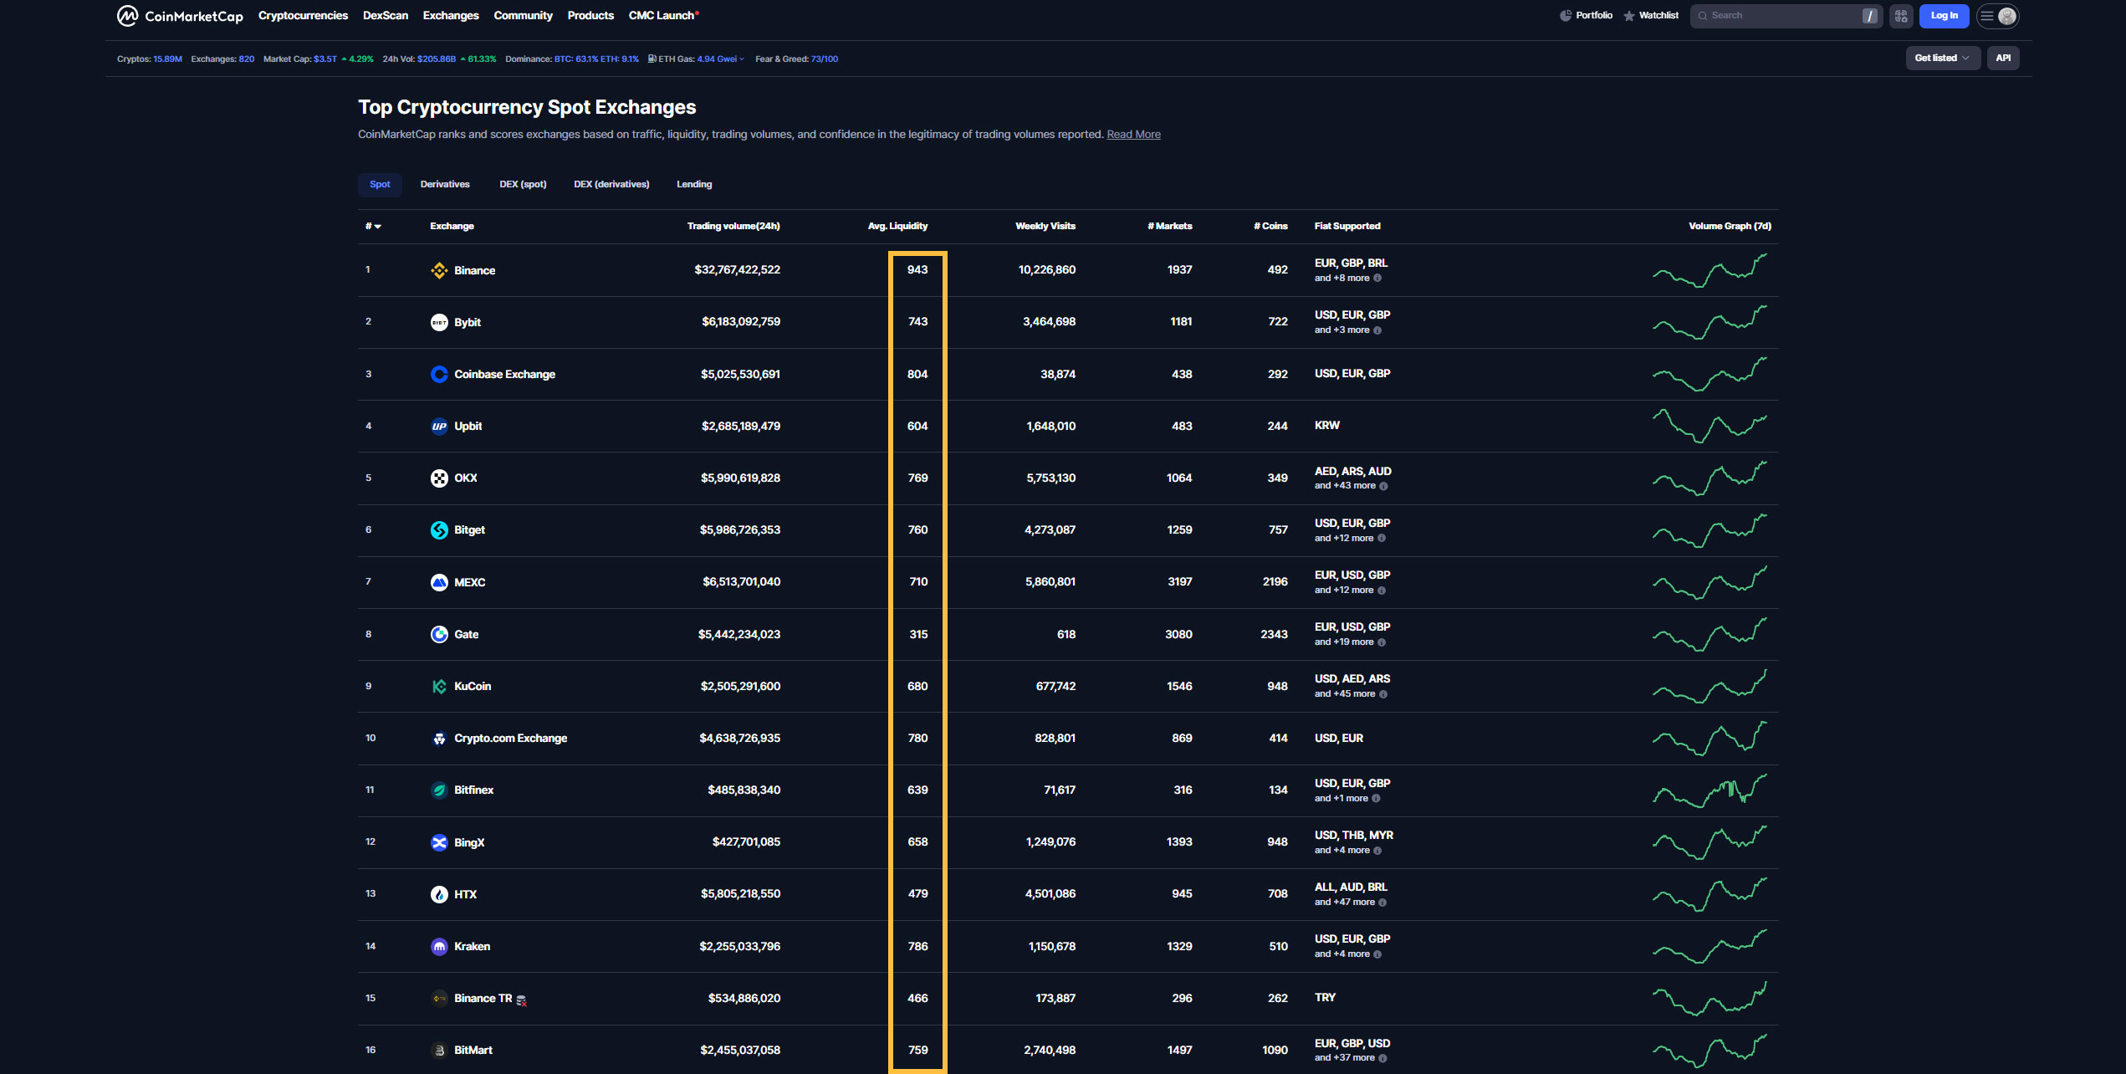Click the CoinMarketCap logo
This screenshot has width=2126, height=1074.
(180, 15)
